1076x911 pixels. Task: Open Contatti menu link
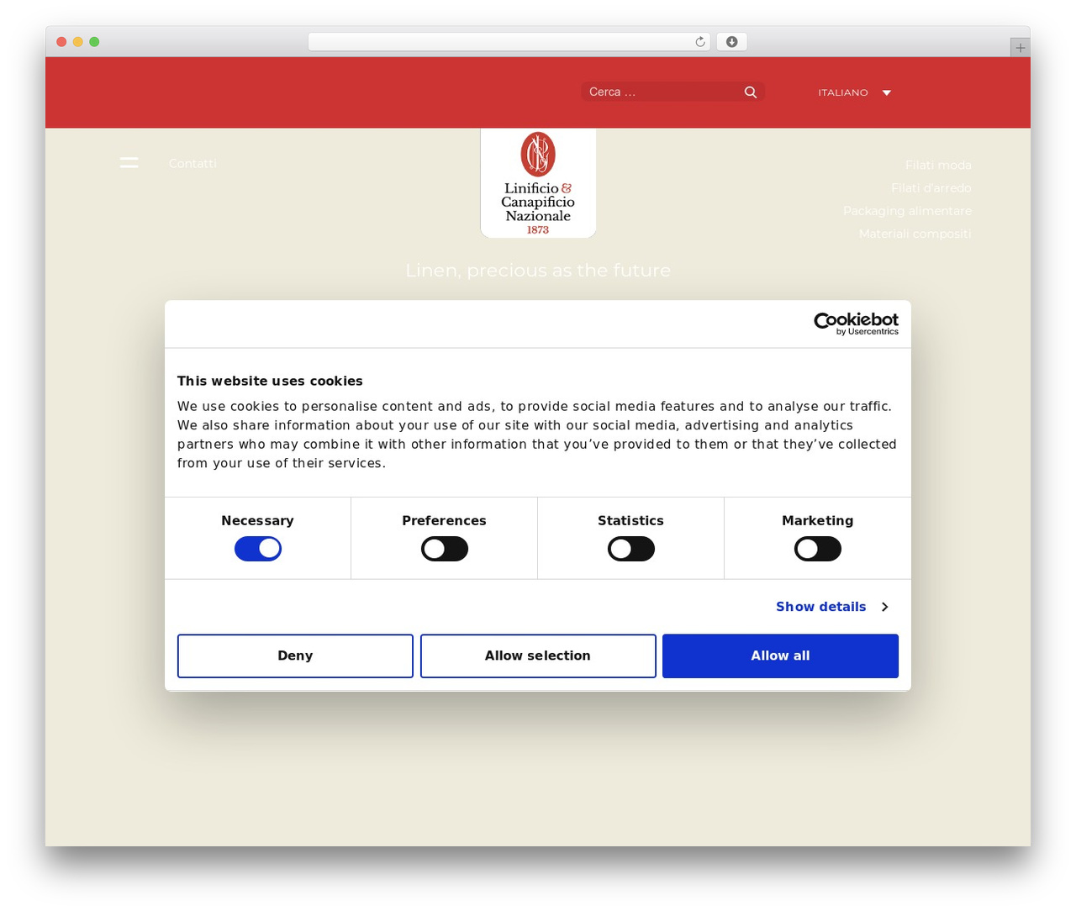tap(193, 163)
